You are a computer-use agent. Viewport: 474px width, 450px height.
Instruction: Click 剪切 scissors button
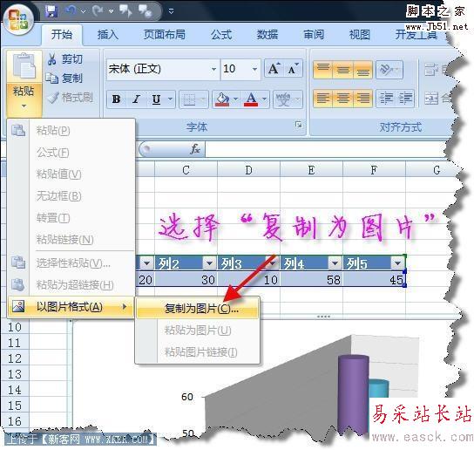[64, 59]
